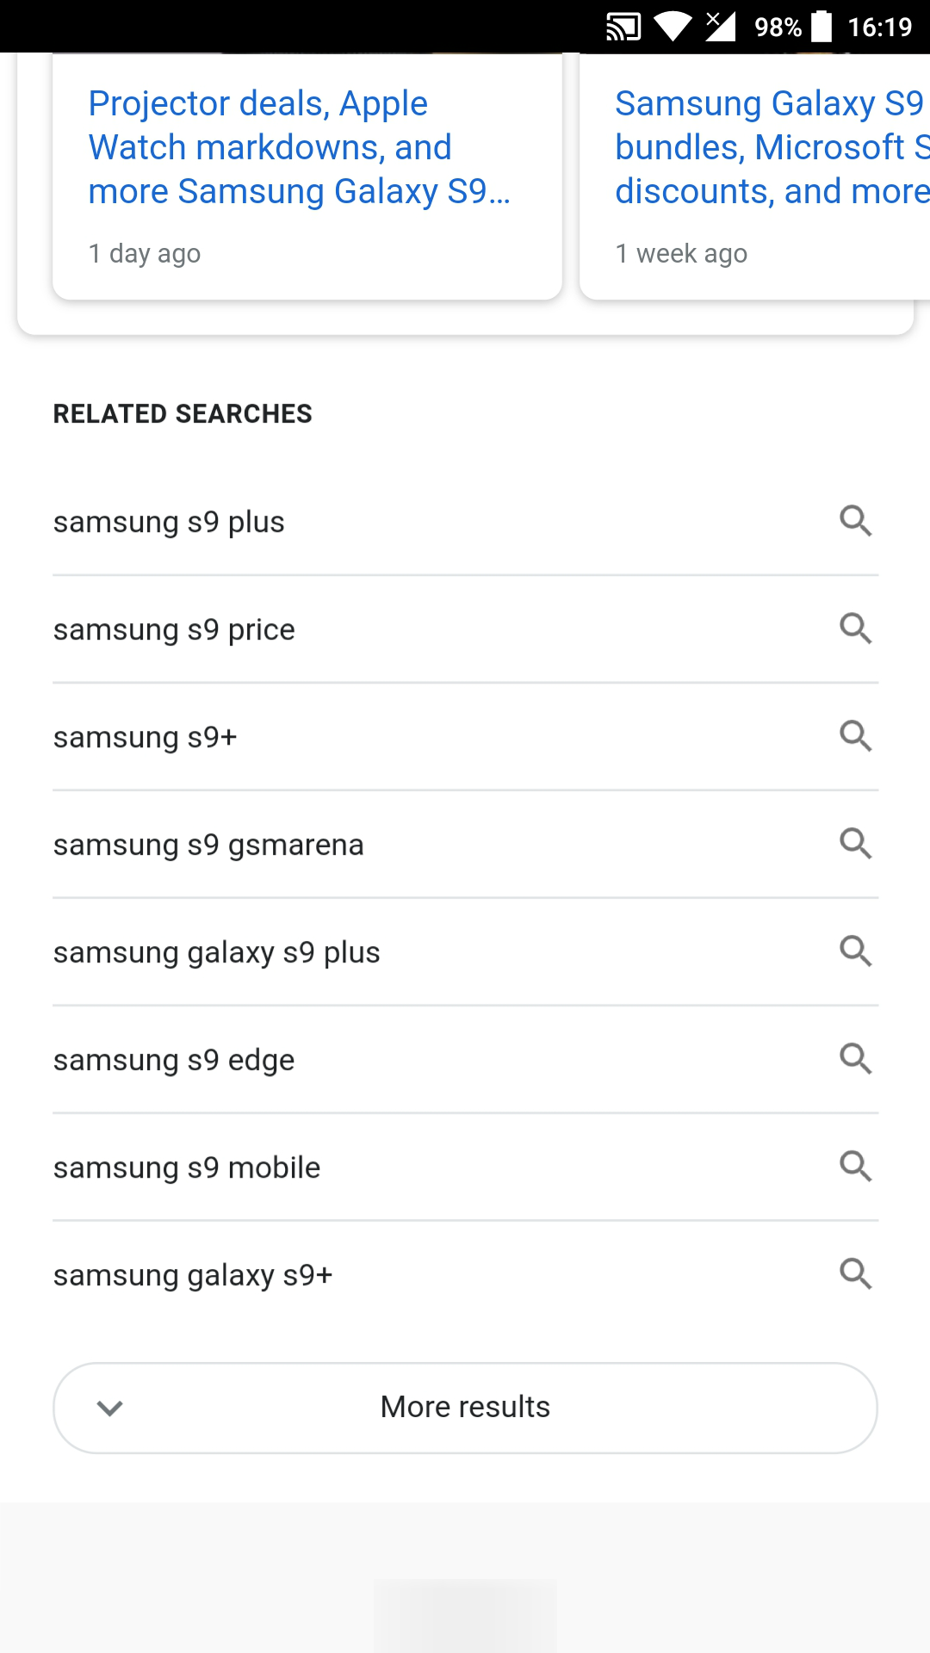930x1653 pixels.
Task: Tap the search icon next to "samsung s9 gsmarena"
Action: tap(856, 843)
